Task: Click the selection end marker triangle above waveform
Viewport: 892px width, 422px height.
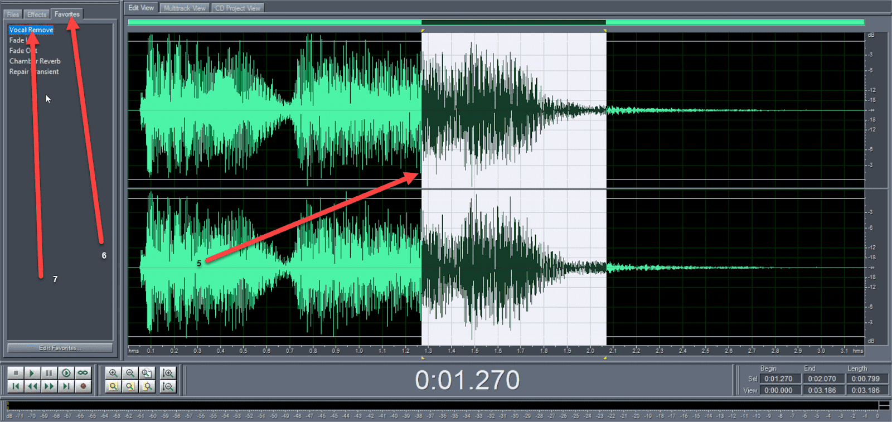Action: click(x=605, y=30)
